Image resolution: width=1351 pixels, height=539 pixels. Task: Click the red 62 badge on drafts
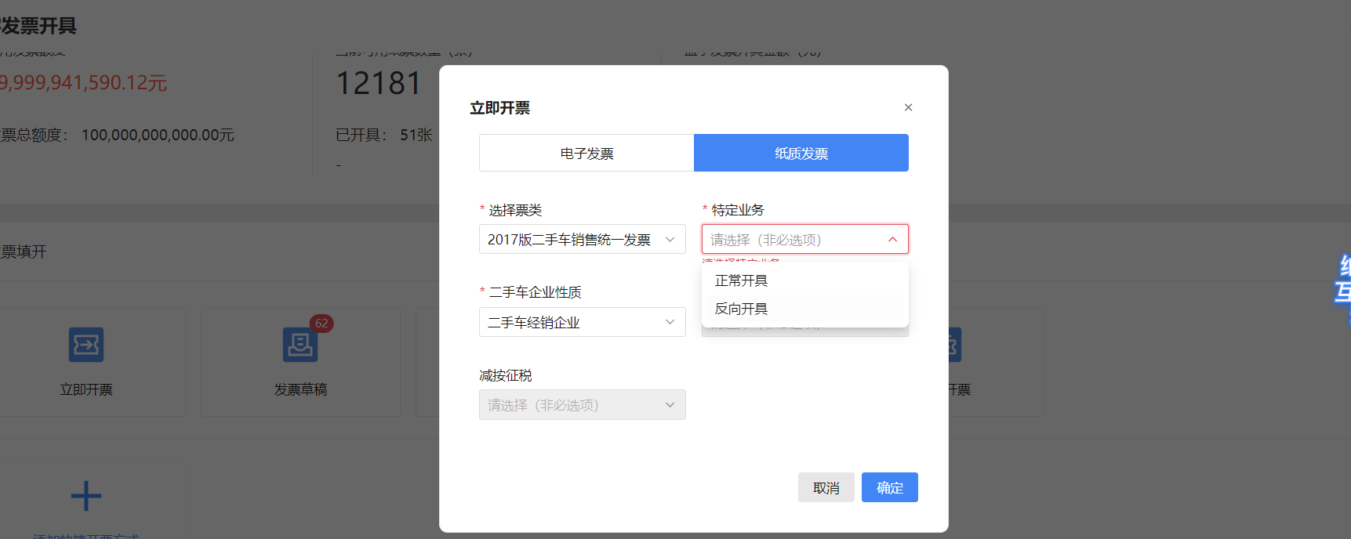(321, 324)
